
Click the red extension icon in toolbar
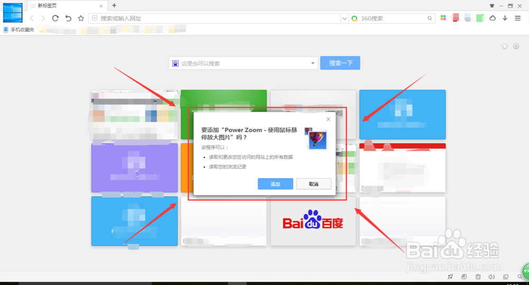point(455,18)
